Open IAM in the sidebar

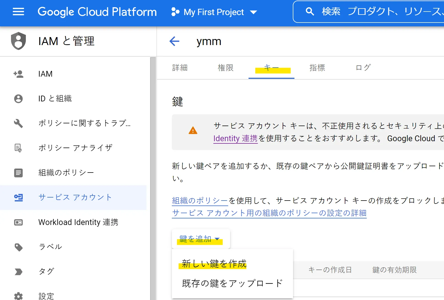click(73, 74)
